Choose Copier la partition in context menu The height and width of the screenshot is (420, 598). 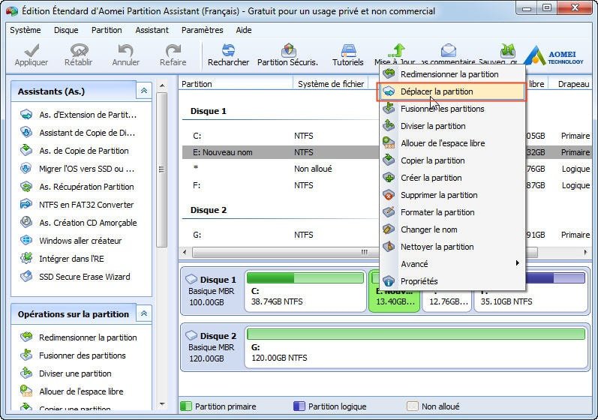tap(452, 160)
